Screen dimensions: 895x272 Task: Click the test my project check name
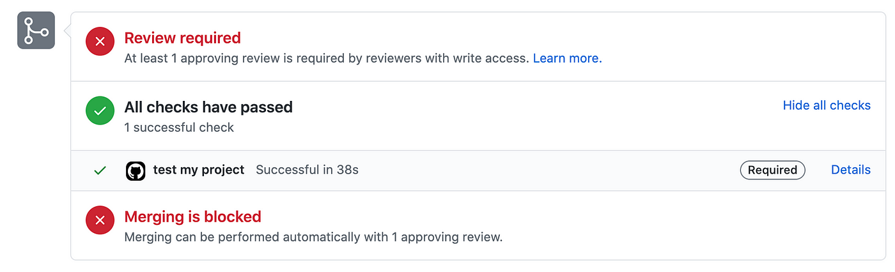click(x=199, y=170)
